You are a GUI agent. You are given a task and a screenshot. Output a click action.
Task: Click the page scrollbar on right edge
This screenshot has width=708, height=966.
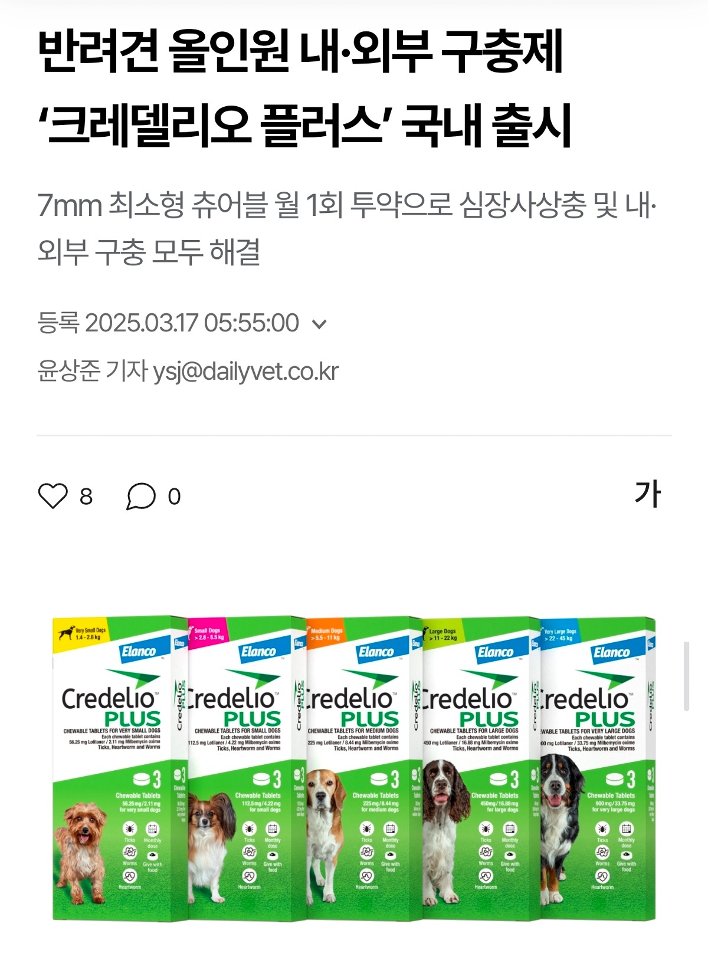click(686, 676)
